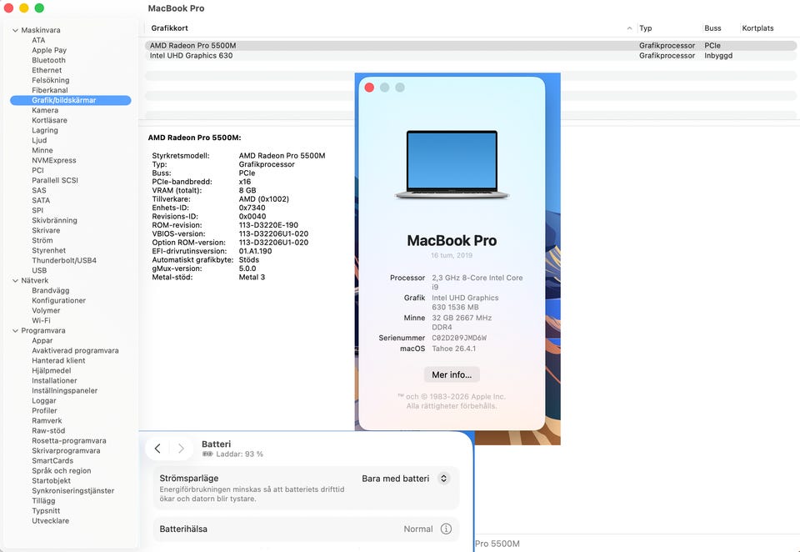Collapse the Maskinvara section
This screenshot has height=552, width=800.
click(x=15, y=30)
